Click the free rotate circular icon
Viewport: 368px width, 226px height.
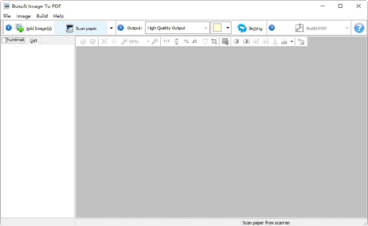coord(205,41)
